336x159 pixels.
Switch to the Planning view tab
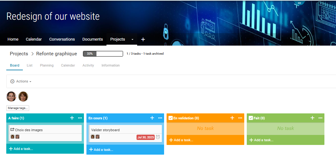(x=47, y=65)
